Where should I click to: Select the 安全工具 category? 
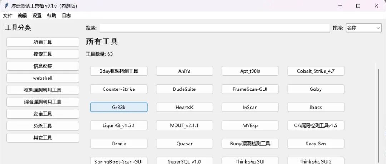[x=43, y=114]
